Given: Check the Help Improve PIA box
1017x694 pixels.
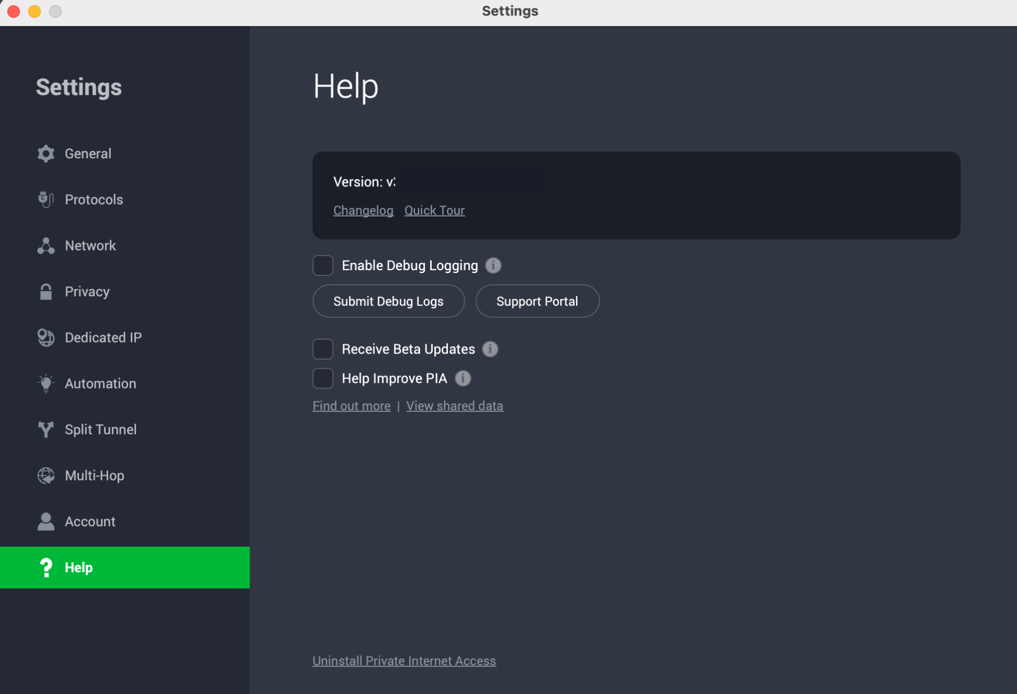Looking at the screenshot, I should point(323,378).
